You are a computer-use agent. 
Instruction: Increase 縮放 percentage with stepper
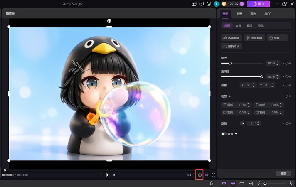click(x=277, y=62)
